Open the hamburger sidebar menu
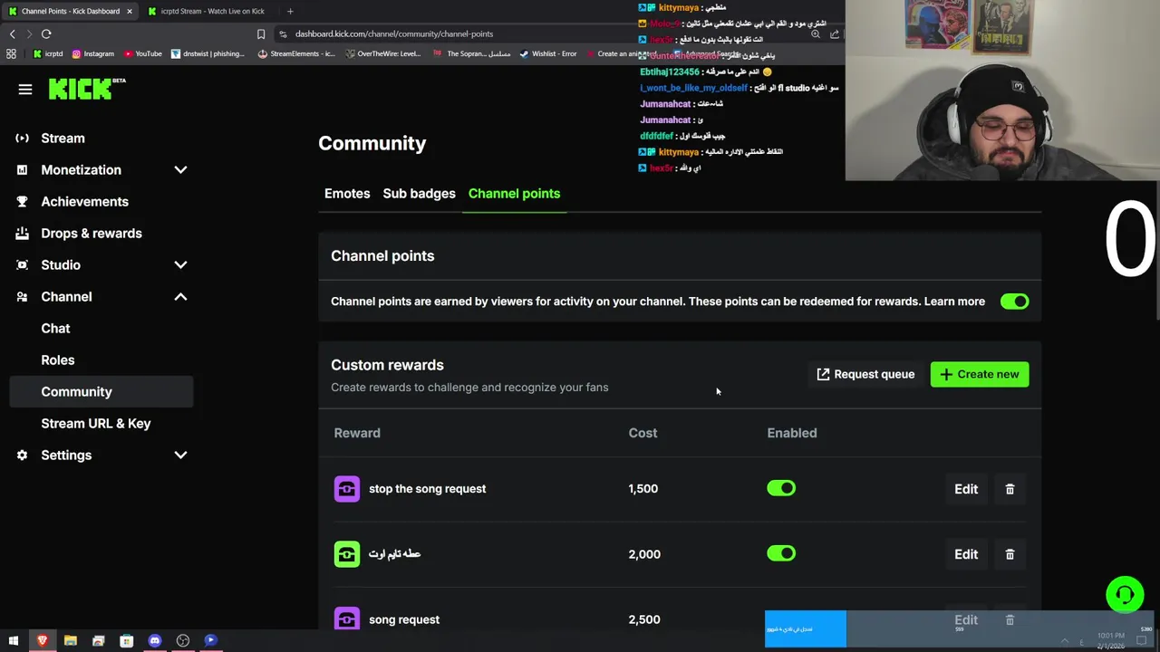Viewport: 1160px width, 652px height. point(25,89)
